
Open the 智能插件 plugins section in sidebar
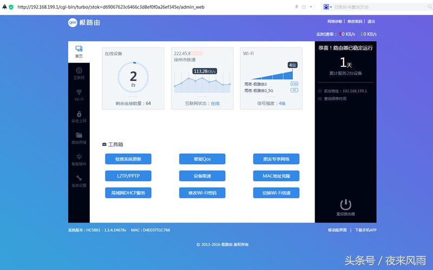point(79,159)
